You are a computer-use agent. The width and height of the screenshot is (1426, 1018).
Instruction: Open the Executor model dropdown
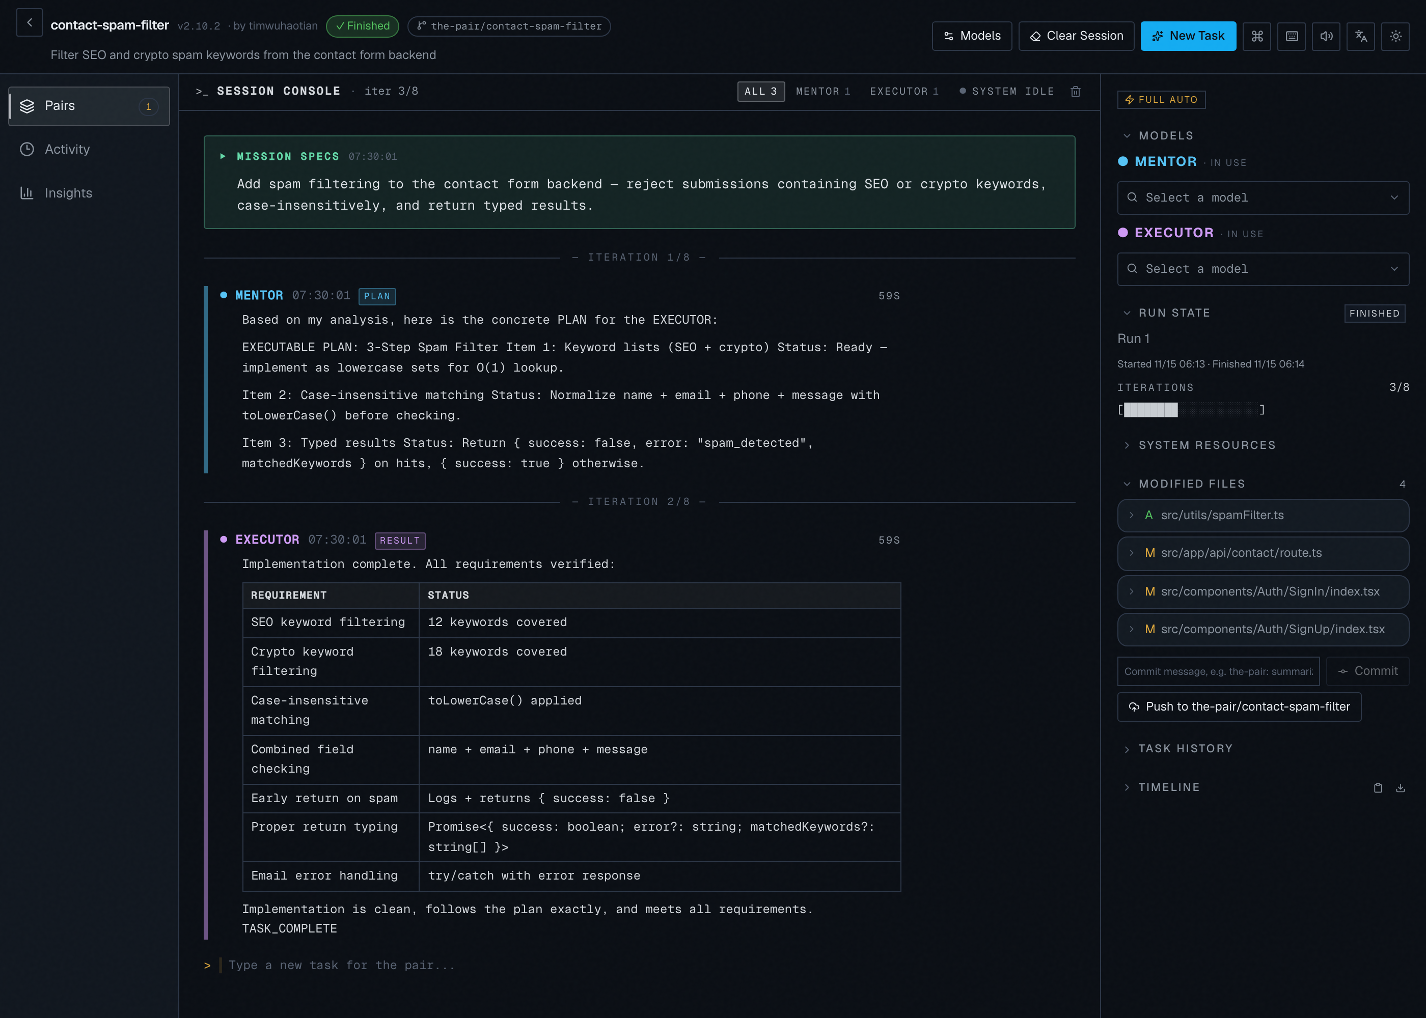[1263, 270]
